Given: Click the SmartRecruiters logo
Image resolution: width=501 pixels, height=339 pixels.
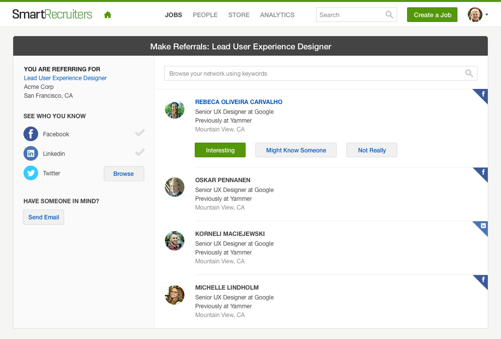Looking at the screenshot, I should pyautogui.click(x=52, y=14).
